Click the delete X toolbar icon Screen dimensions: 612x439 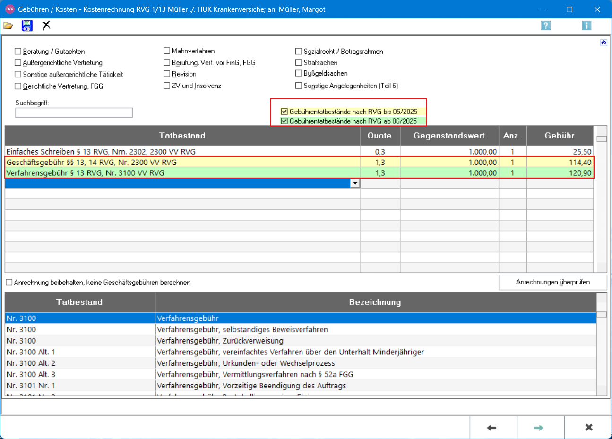click(x=46, y=26)
